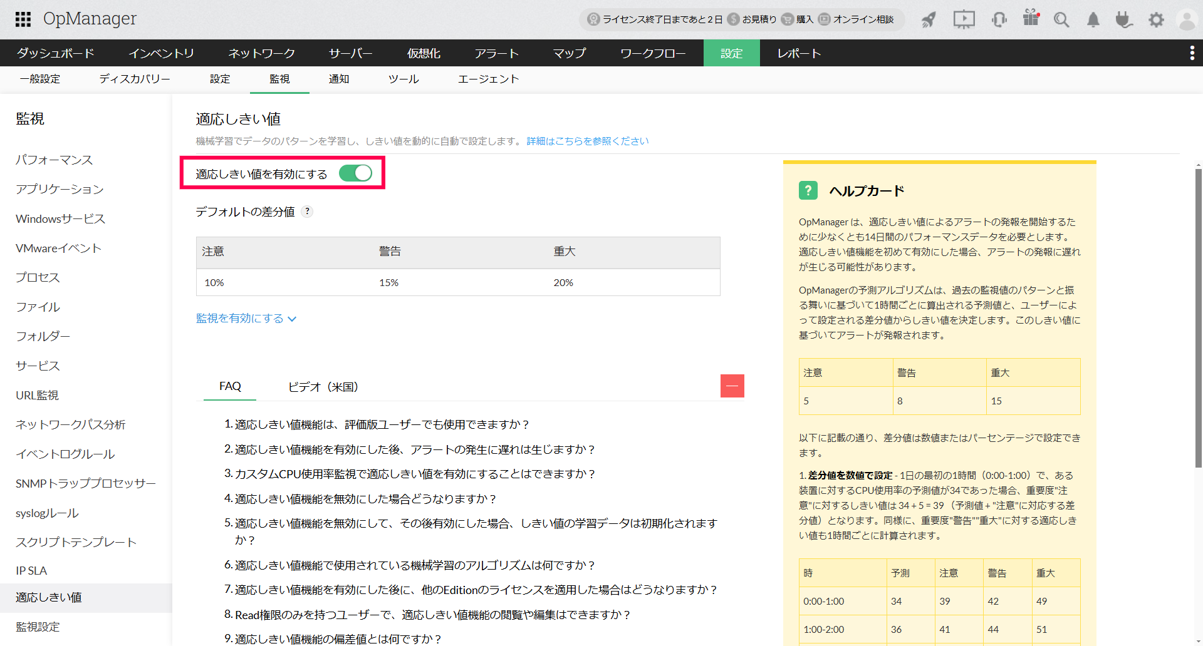Toggle the 適応しきい値を有効にする switch
The height and width of the screenshot is (646, 1203).
click(355, 173)
